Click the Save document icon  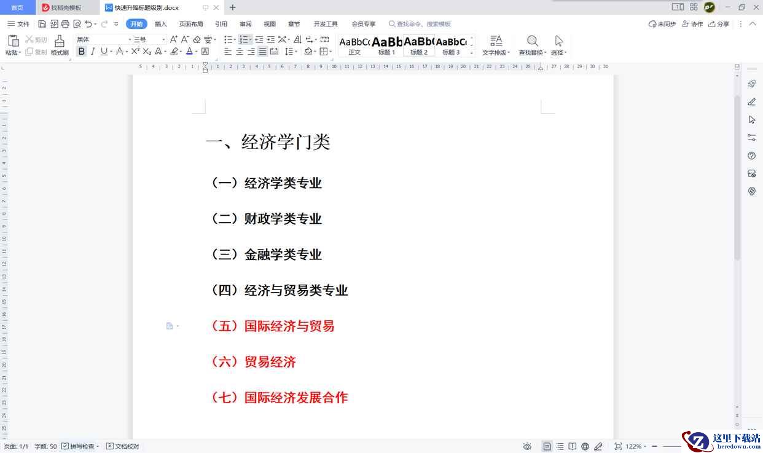tap(42, 24)
